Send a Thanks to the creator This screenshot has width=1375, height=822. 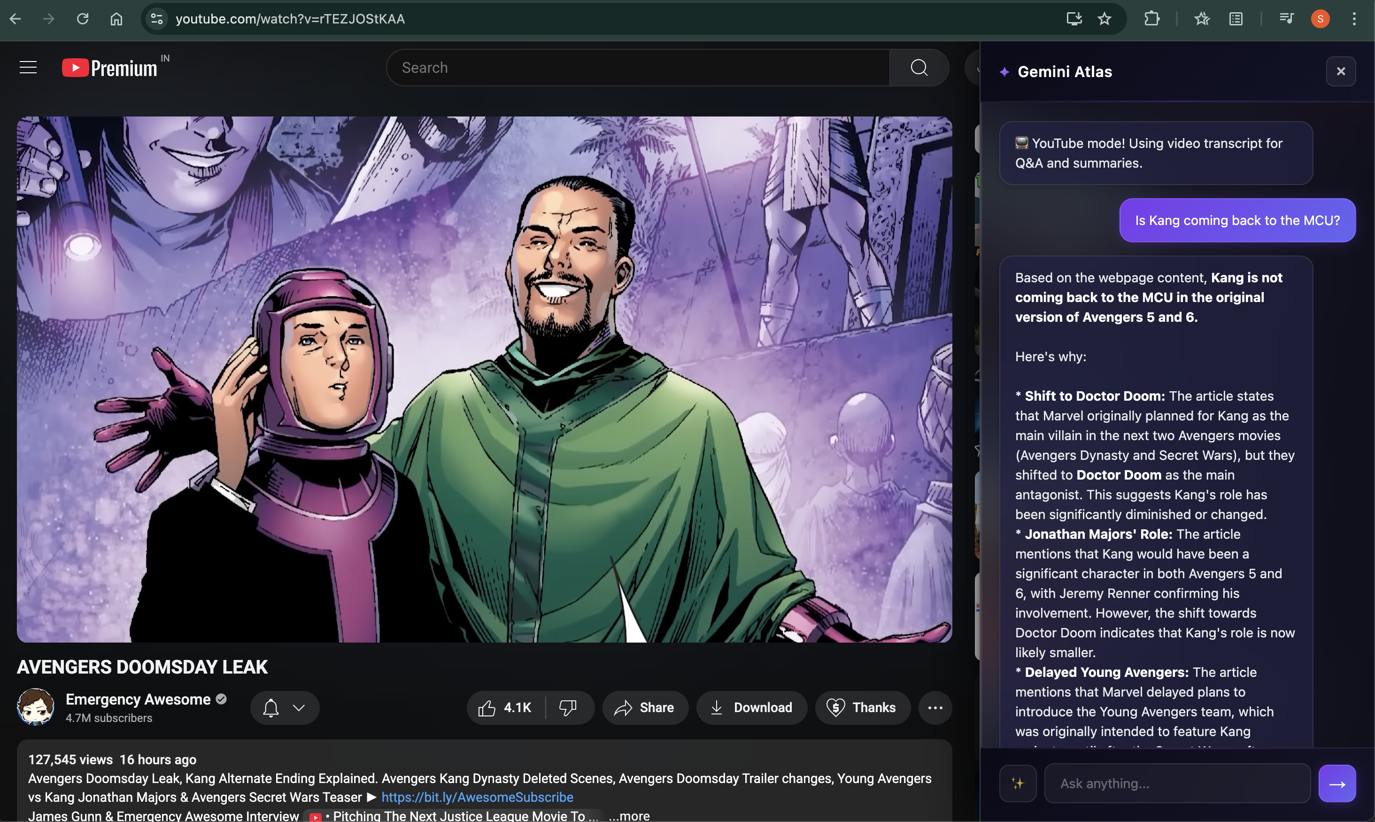click(x=862, y=707)
